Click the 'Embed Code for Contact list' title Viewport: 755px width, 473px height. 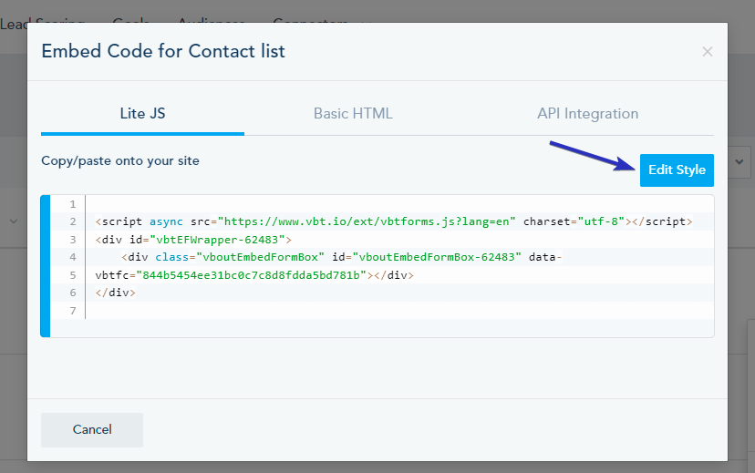point(163,51)
